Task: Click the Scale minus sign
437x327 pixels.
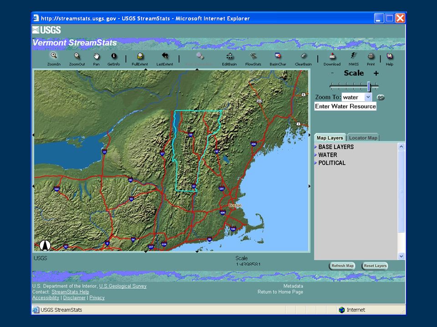Action: point(332,73)
